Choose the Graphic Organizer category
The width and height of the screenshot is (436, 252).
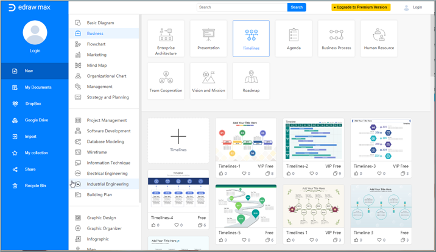click(104, 228)
